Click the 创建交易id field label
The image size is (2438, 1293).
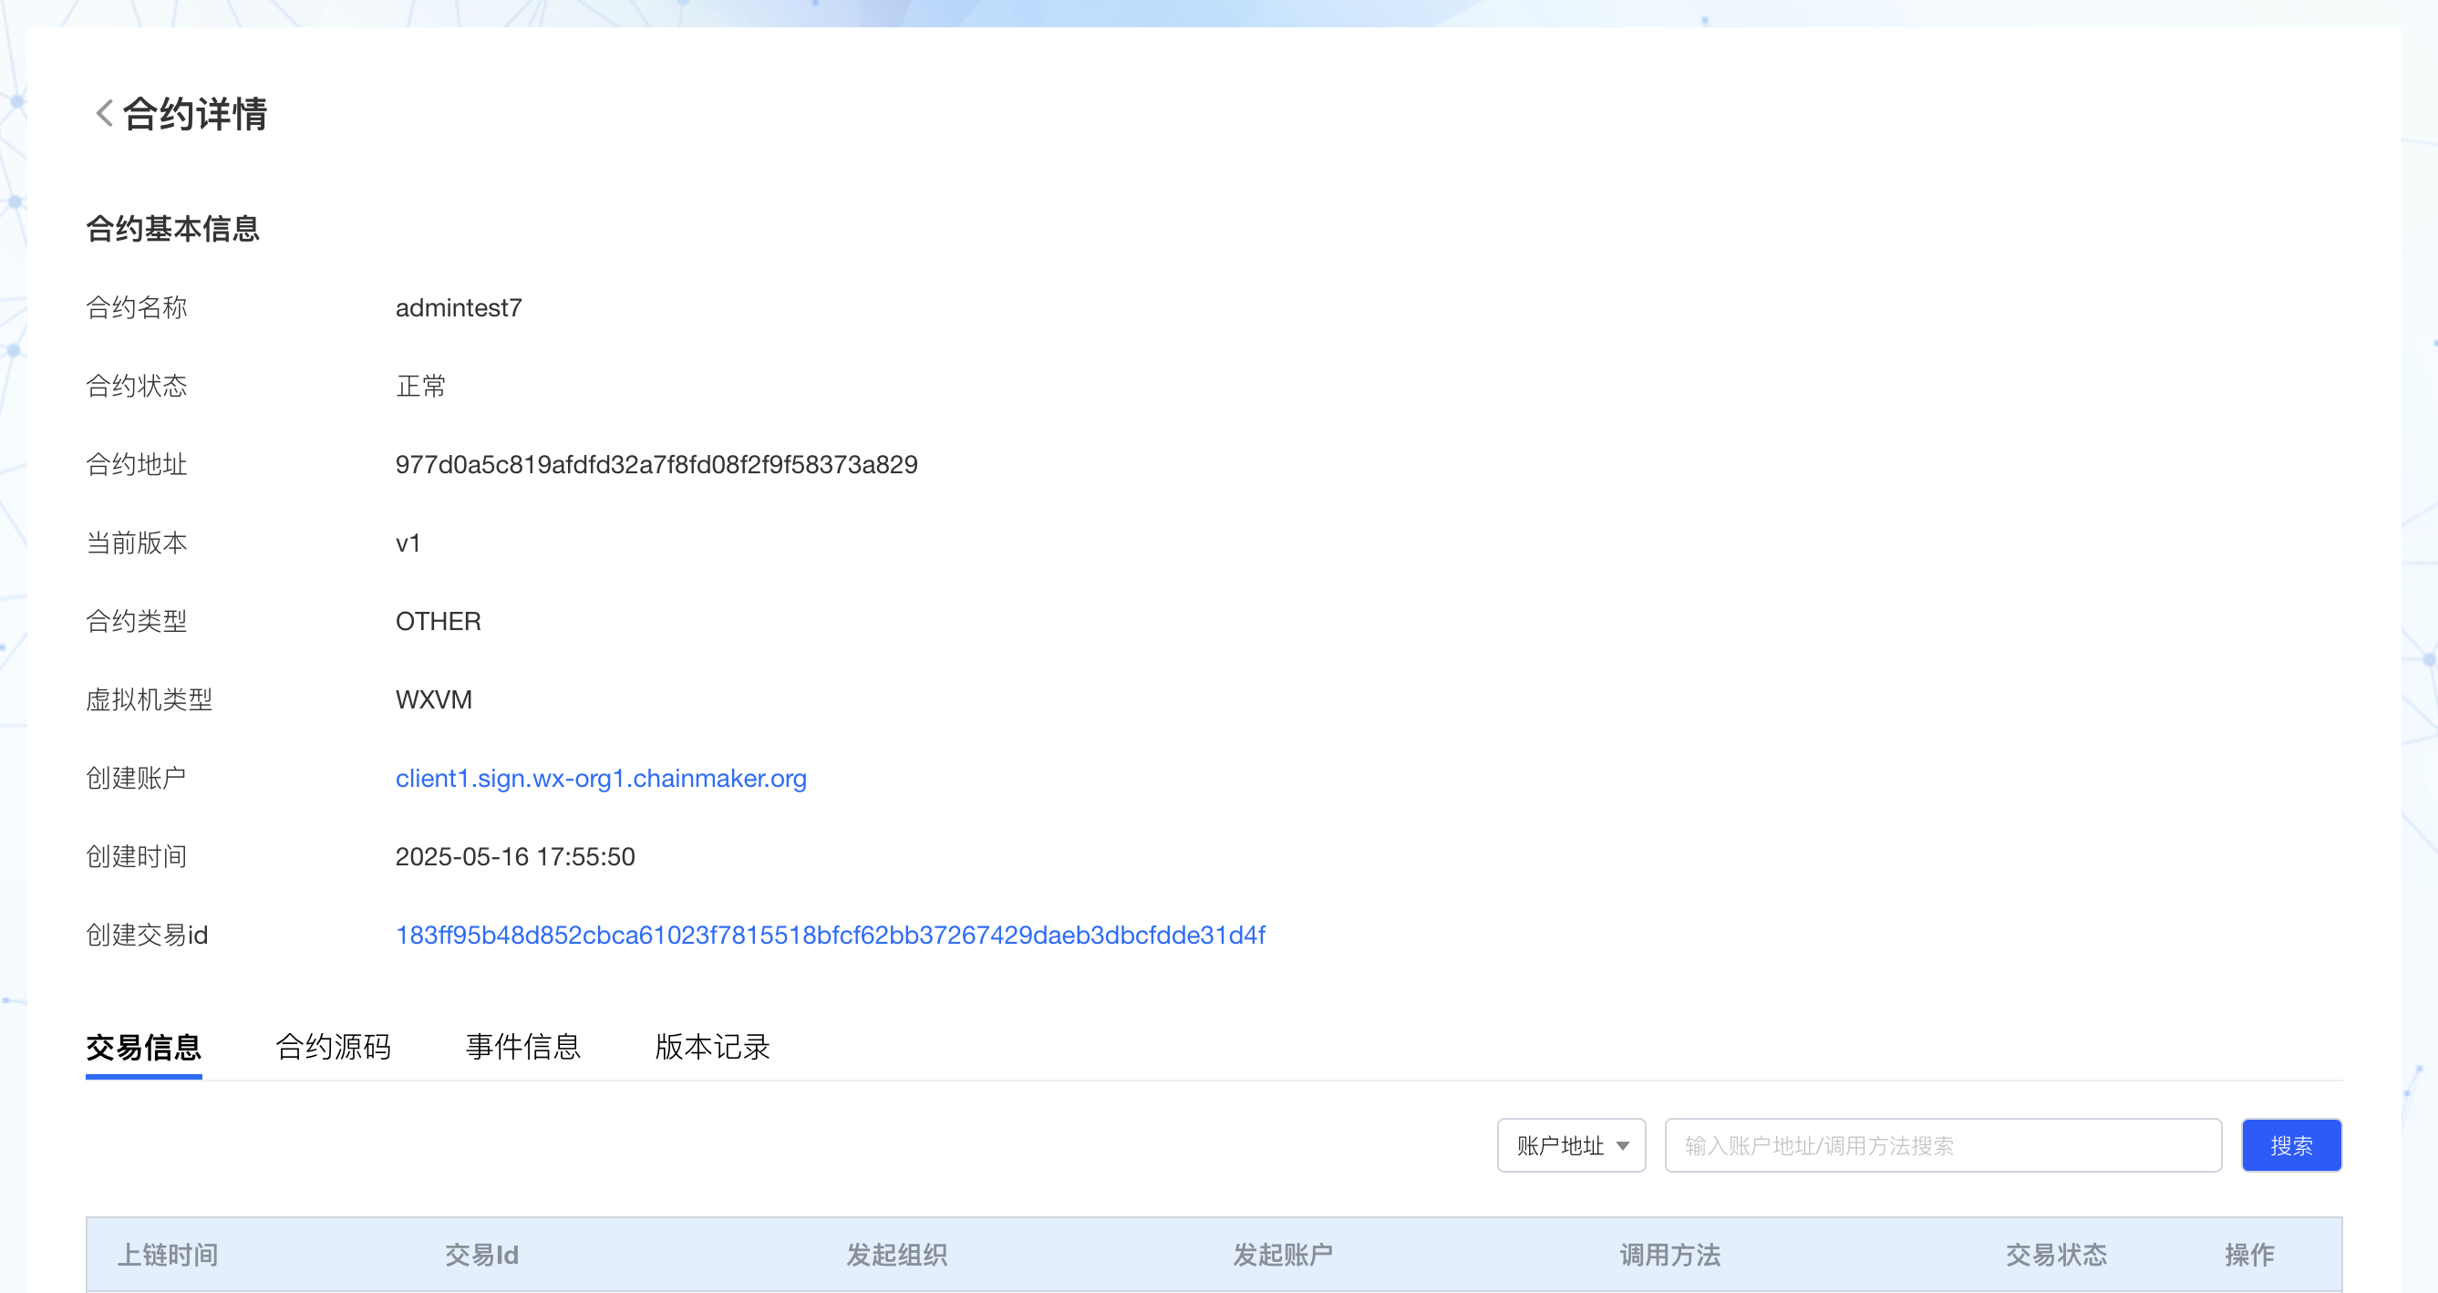click(x=147, y=936)
